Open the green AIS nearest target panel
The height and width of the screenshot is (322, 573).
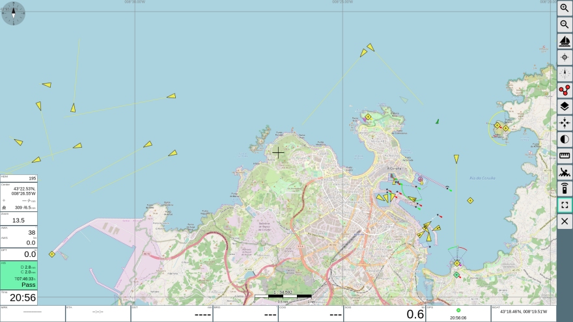(19, 275)
